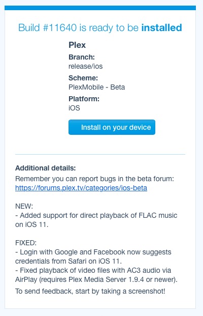203x316 pixels.
Task: Select the Plex app name title
Action: 77,45
